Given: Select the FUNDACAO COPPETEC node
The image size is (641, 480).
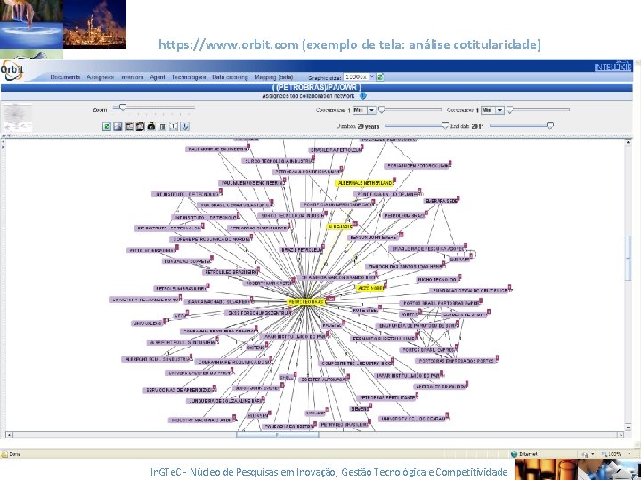Looking at the screenshot, I should tap(187, 261).
